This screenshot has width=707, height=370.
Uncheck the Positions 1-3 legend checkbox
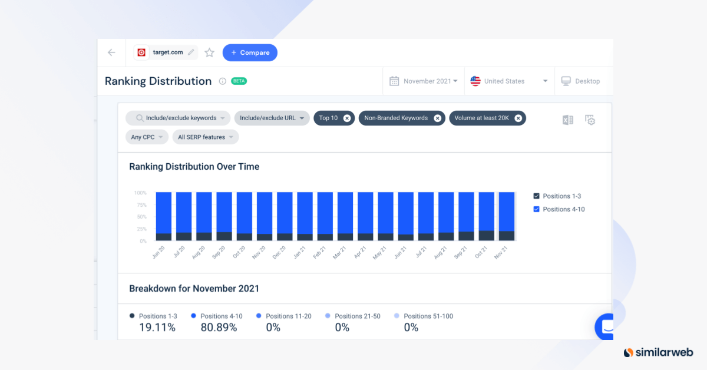(536, 196)
